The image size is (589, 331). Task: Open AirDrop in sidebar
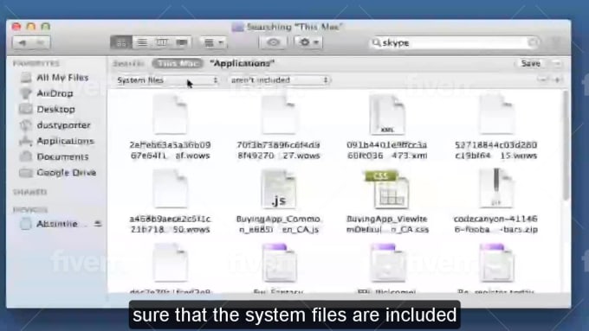click(x=46, y=93)
